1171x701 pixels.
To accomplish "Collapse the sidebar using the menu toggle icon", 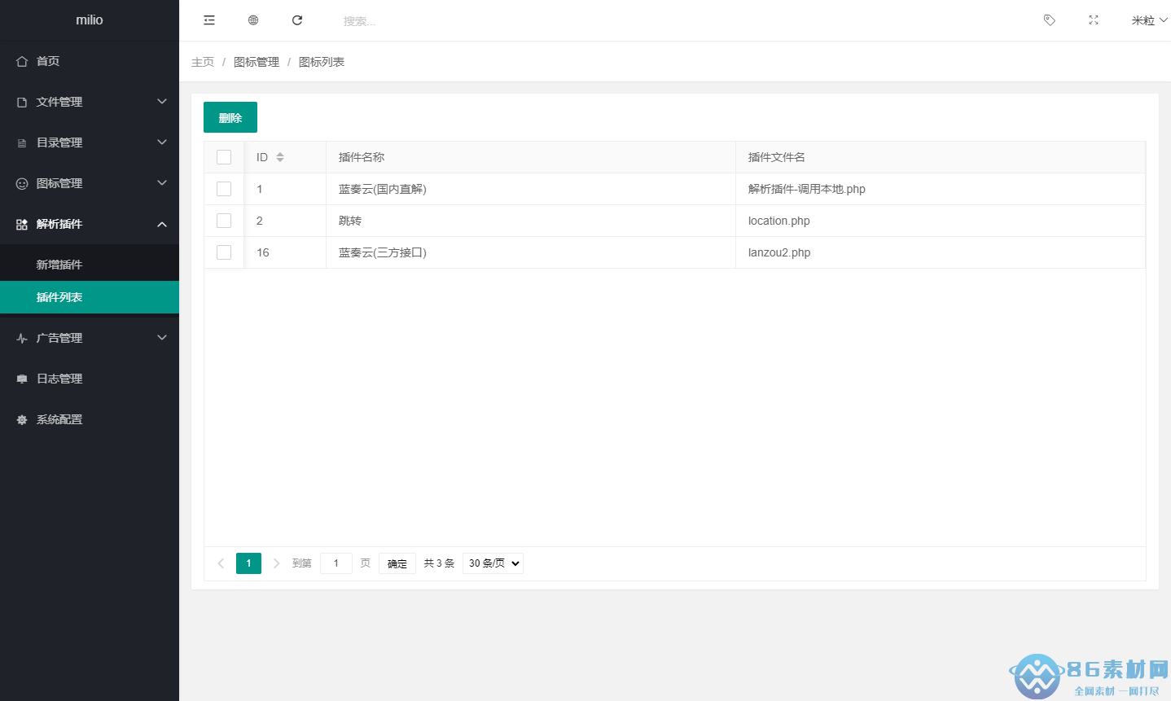I will pyautogui.click(x=209, y=20).
